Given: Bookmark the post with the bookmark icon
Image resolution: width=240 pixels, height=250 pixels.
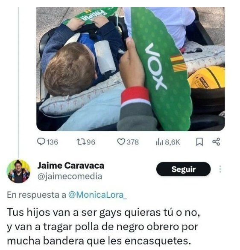Looking at the screenshot, I should [x=199, y=142].
